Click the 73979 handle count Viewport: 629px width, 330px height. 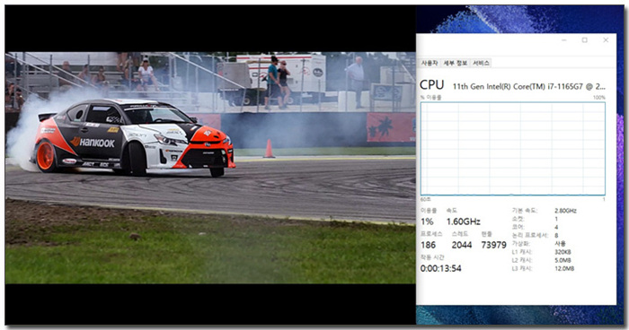[494, 245]
